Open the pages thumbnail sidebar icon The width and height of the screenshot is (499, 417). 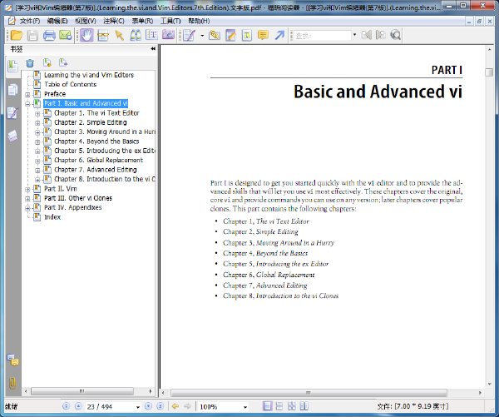coord(12,90)
